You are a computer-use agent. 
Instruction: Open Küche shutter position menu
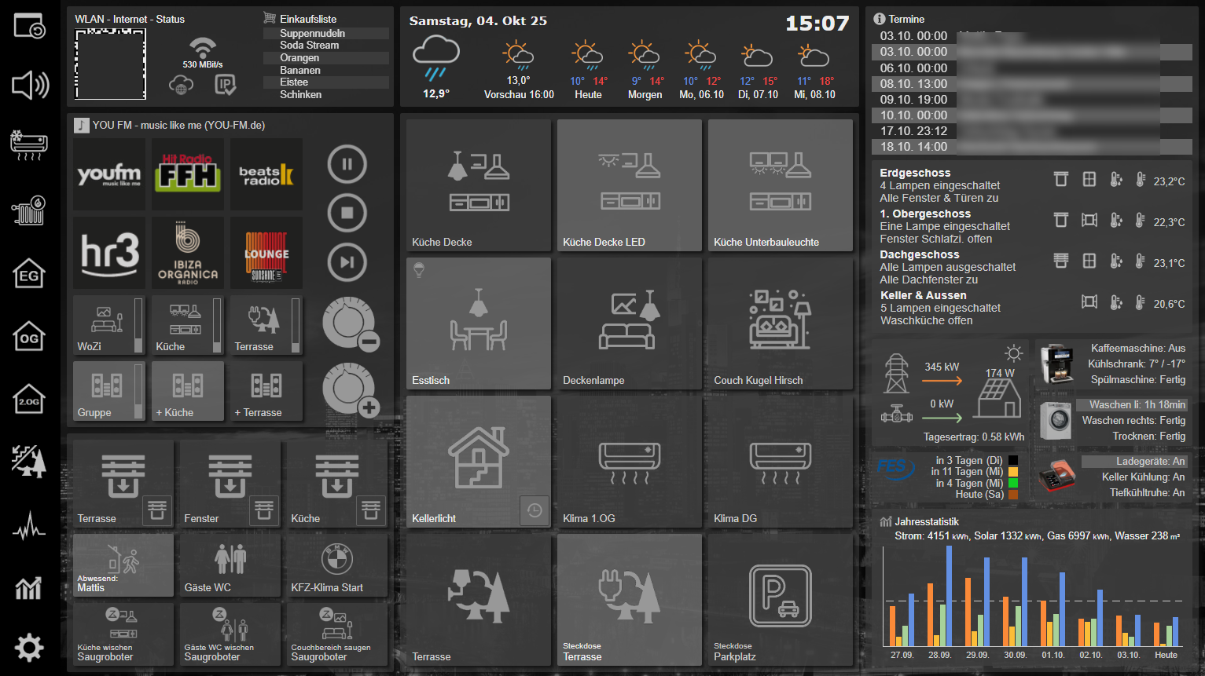(x=371, y=511)
